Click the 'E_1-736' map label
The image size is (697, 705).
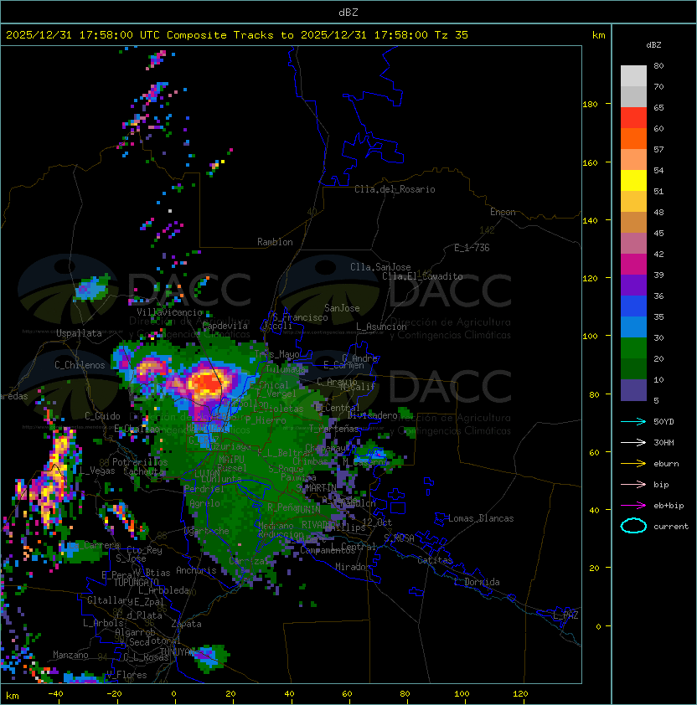pyautogui.click(x=472, y=248)
